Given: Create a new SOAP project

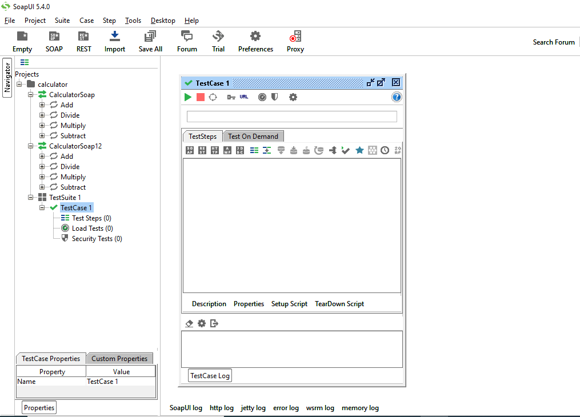Looking at the screenshot, I should 54,41.
